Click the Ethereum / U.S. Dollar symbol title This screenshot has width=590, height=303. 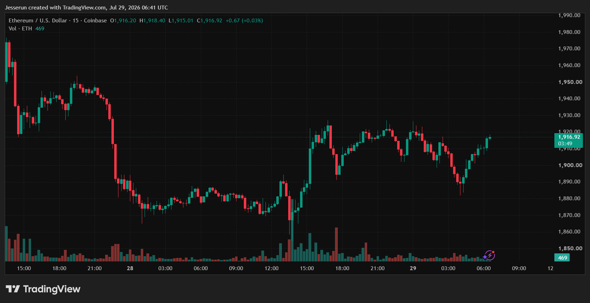pos(37,20)
